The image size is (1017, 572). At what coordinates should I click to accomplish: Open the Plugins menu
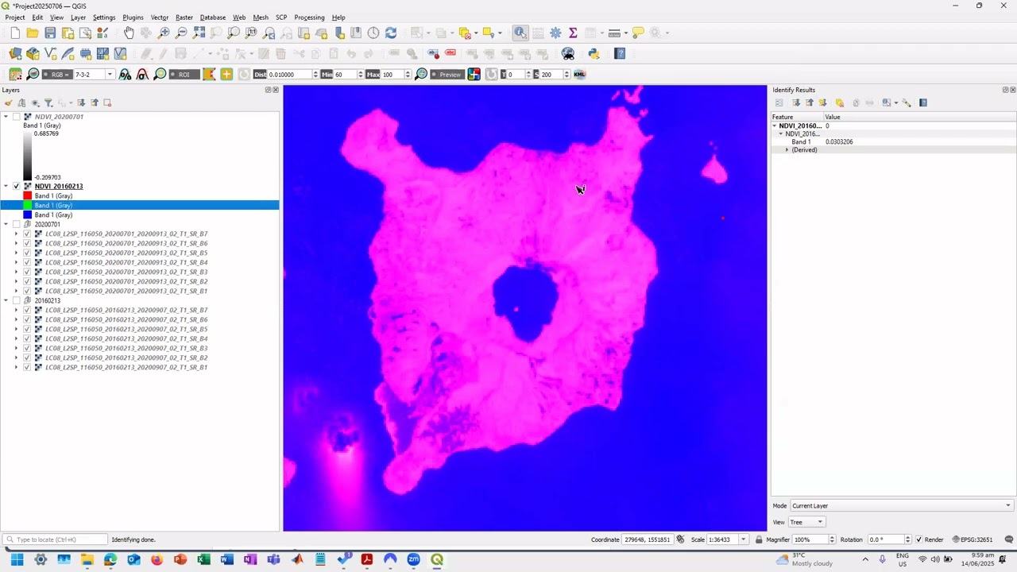point(133,17)
